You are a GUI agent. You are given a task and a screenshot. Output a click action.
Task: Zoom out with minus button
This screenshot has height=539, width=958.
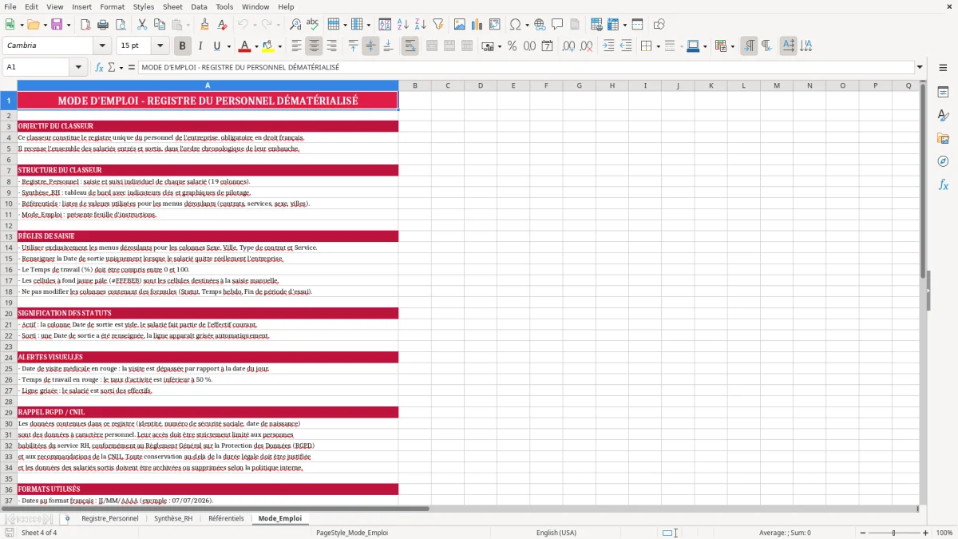tap(861, 533)
